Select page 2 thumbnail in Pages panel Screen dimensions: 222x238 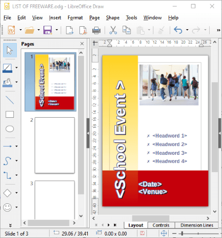(55, 145)
